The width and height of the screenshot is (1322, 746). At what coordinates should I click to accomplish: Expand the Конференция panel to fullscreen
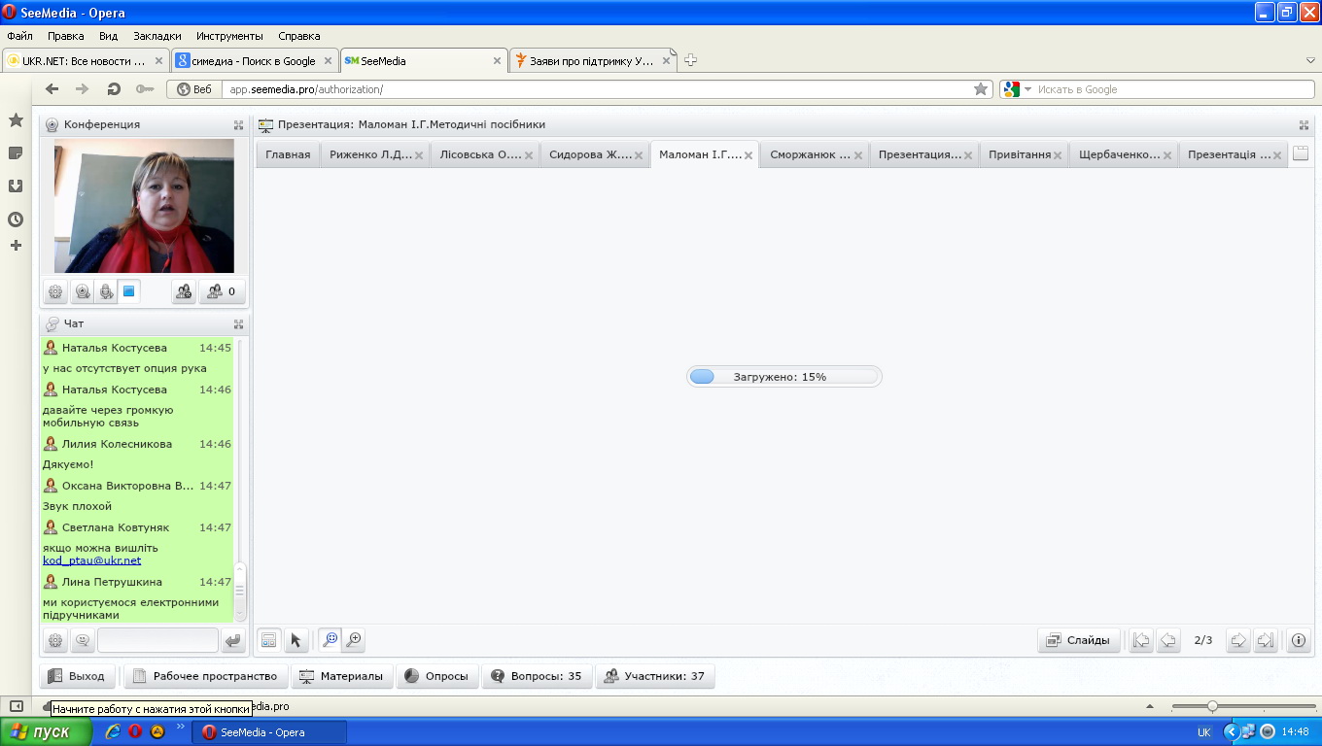point(238,125)
